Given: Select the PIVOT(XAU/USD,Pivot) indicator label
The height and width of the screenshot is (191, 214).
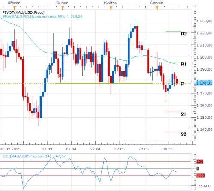Looking at the screenshot, I should pyautogui.click(x=24, y=12).
